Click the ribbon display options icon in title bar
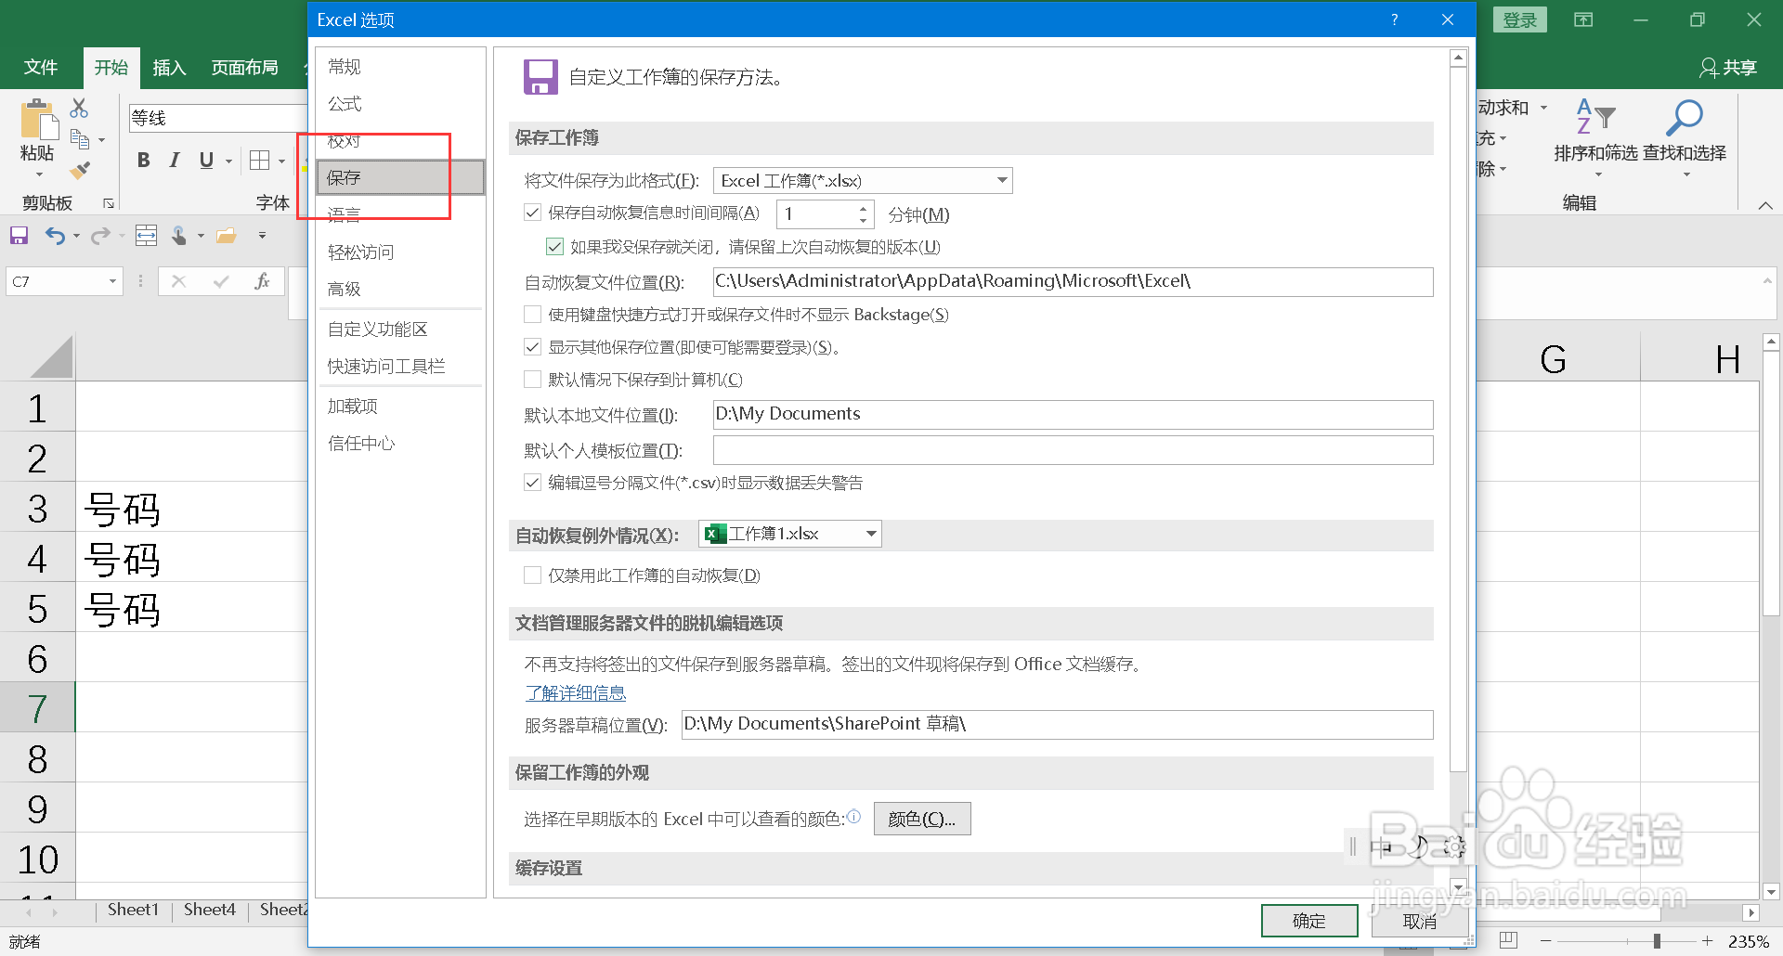Viewport: 1783px width, 956px height. (1583, 19)
